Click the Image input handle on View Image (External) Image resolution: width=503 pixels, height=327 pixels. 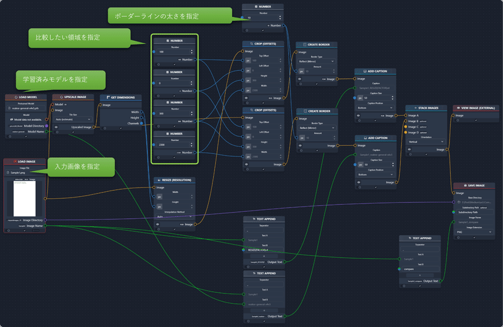click(x=453, y=115)
